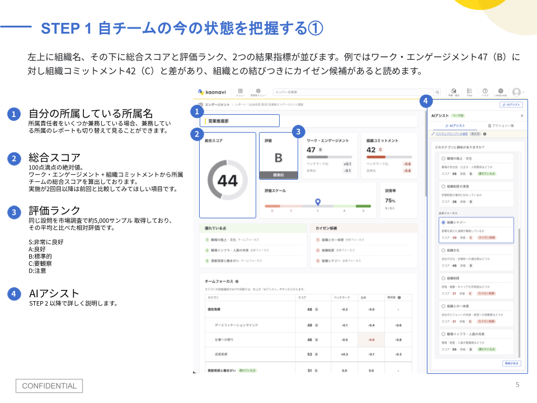Switch to the AIアシスト tab
This screenshot has height=403, width=537.
coord(455,126)
